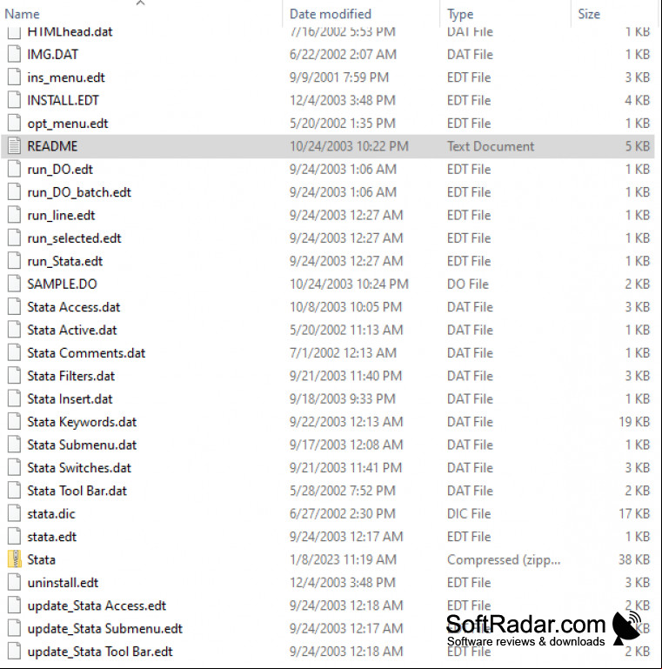Select the SAMPLE.DO file name

[x=63, y=284]
